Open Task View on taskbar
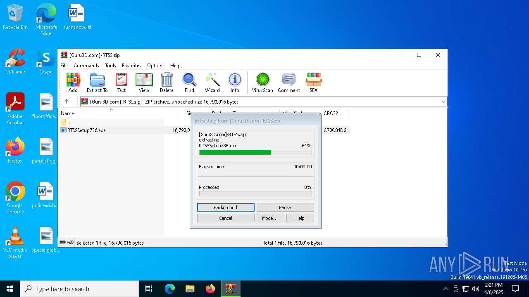The height and width of the screenshot is (297, 529). [x=149, y=289]
